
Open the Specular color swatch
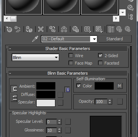click(46, 103)
